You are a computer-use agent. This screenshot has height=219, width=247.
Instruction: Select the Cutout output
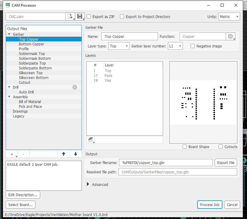pos(44,83)
